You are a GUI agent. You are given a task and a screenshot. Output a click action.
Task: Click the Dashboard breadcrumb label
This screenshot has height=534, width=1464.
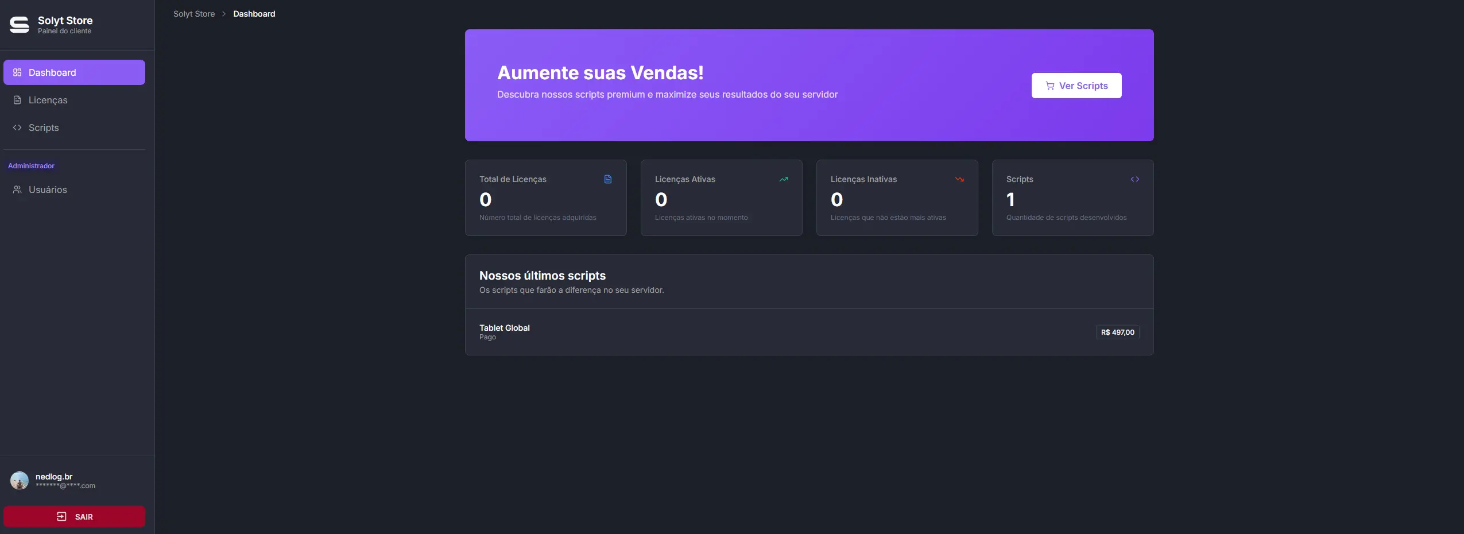pyautogui.click(x=254, y=14)
